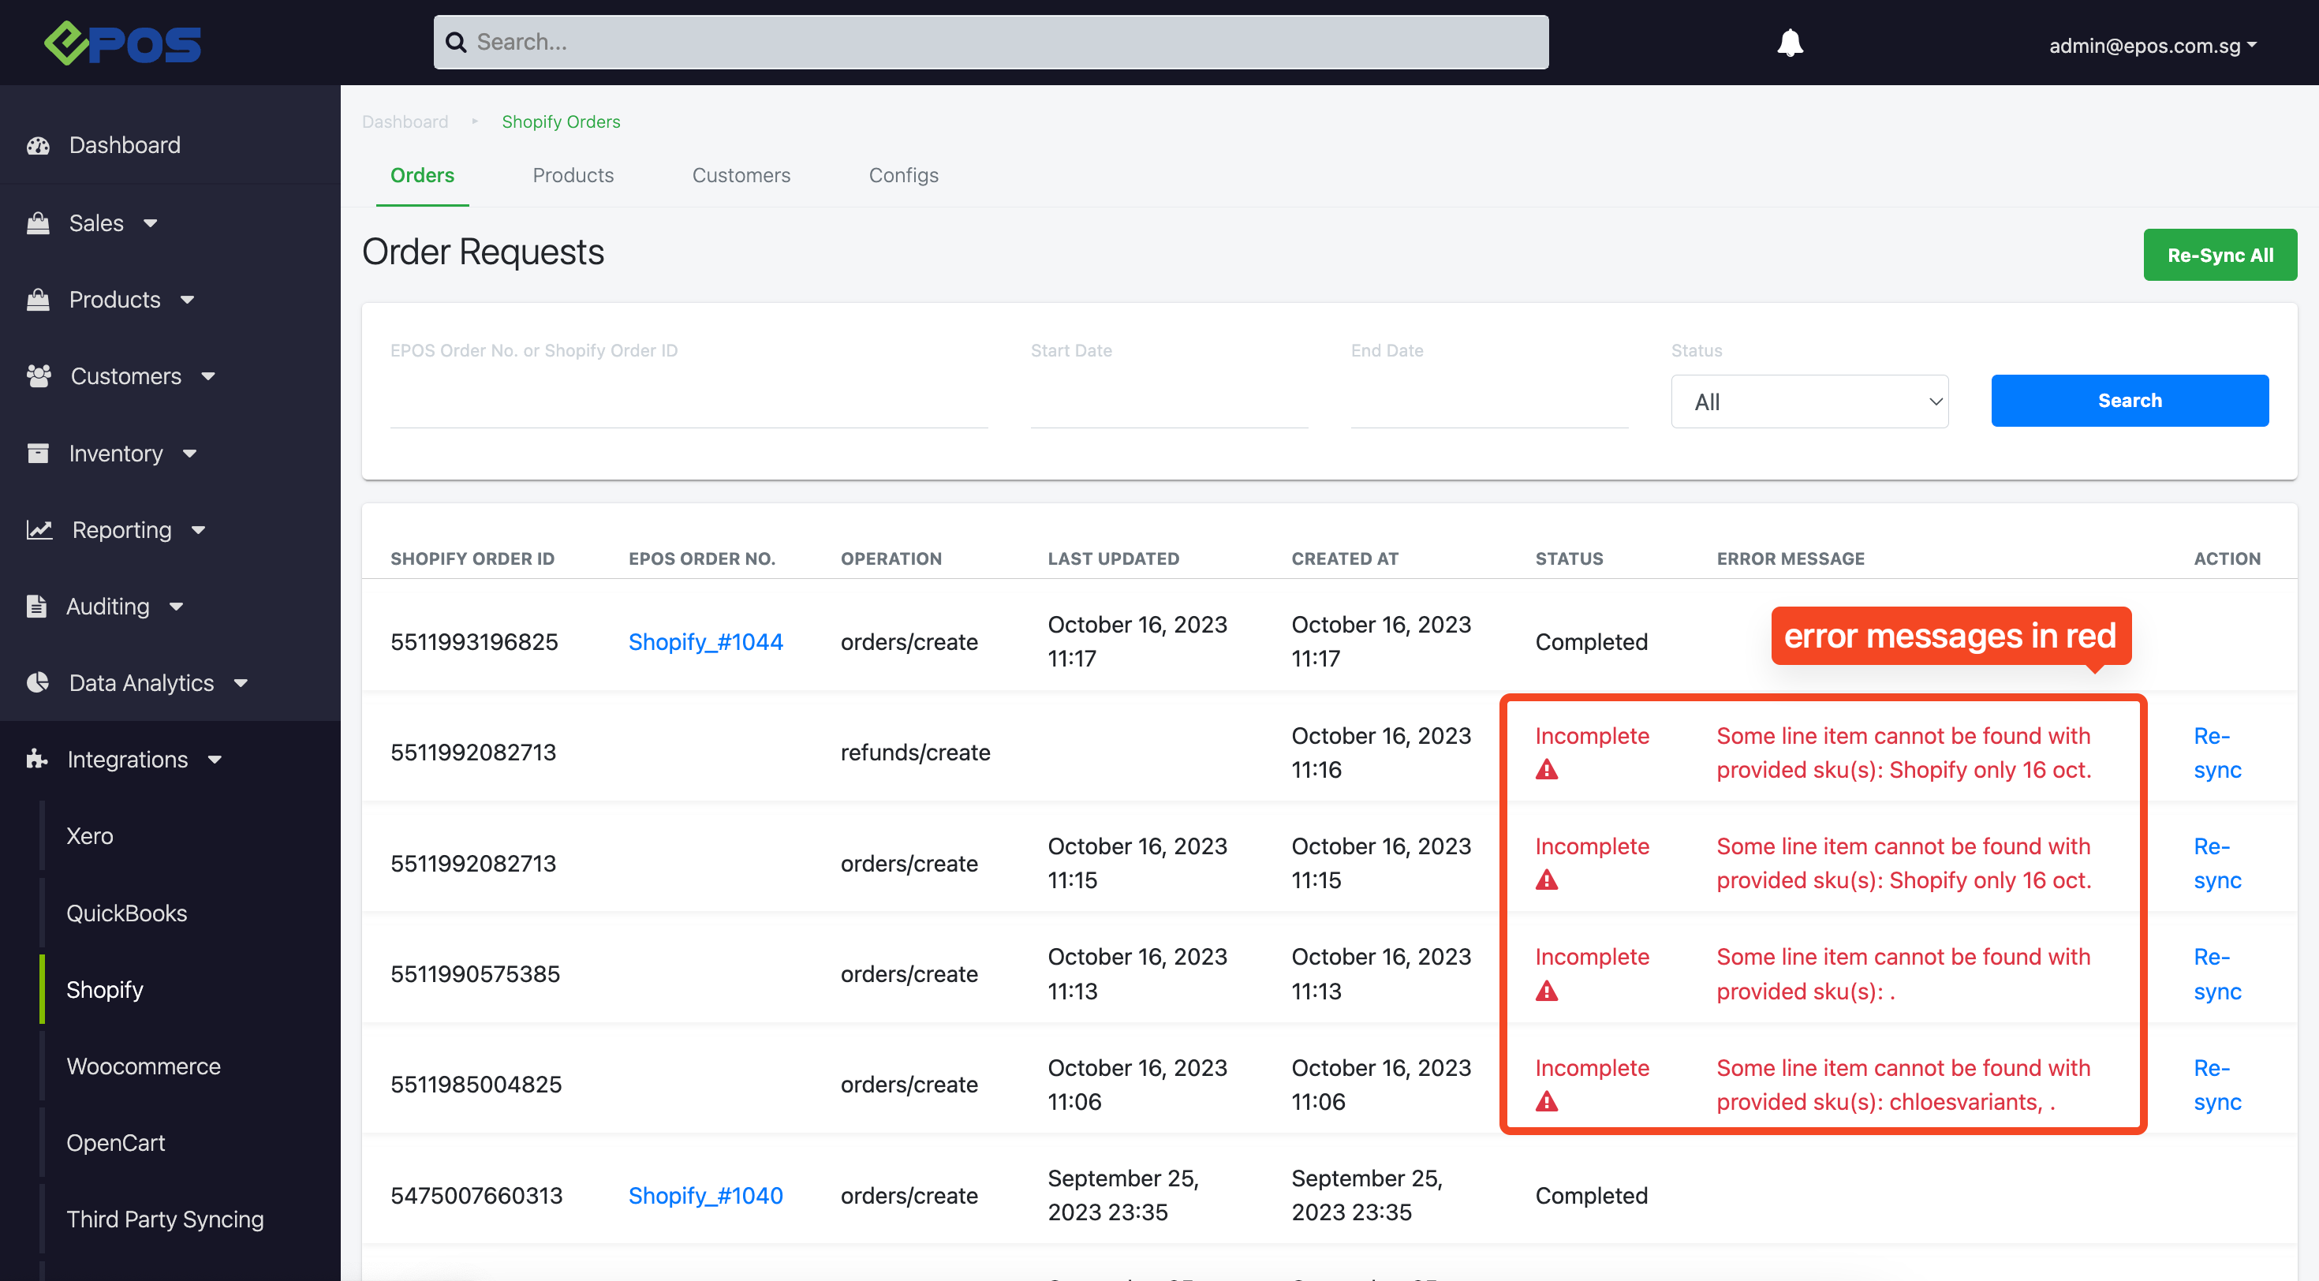Click Dashboard breadcrumb link

[x=405, y=121]
